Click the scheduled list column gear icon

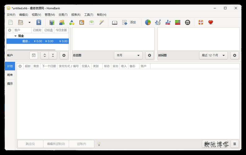[20, 66]
